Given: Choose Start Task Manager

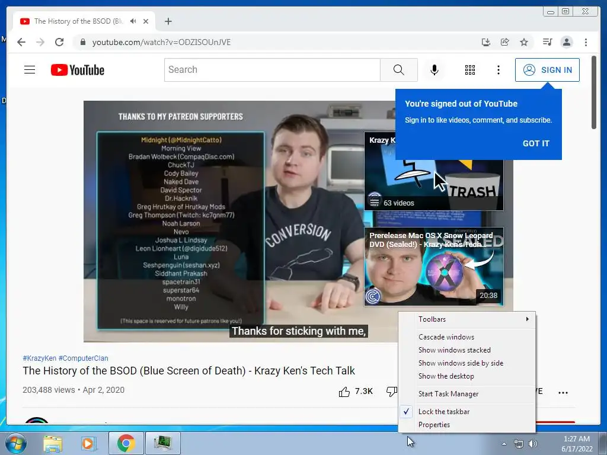Looking at the screenshot, I should pyautogui.click(x=467, y=394).
